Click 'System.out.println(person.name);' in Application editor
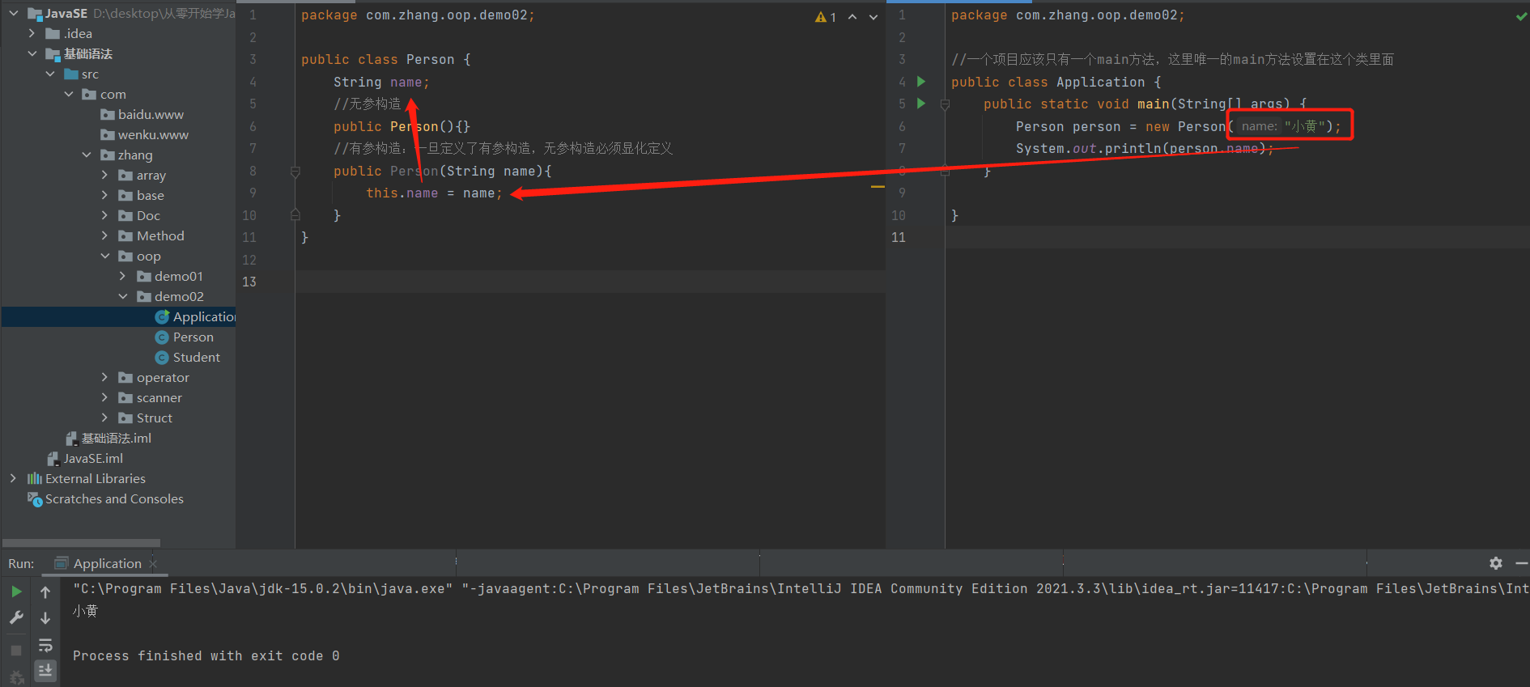Viewport: 1530px width, 687px height. 1145,148
